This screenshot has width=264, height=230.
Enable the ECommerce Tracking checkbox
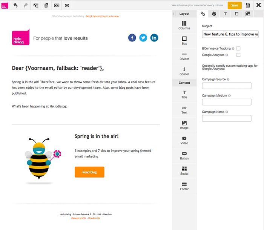coord(238,49)
